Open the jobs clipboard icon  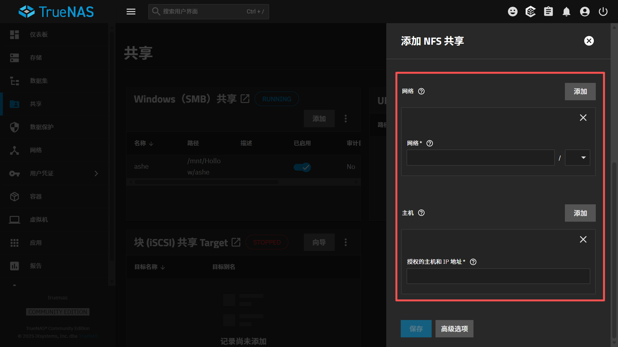548,12
